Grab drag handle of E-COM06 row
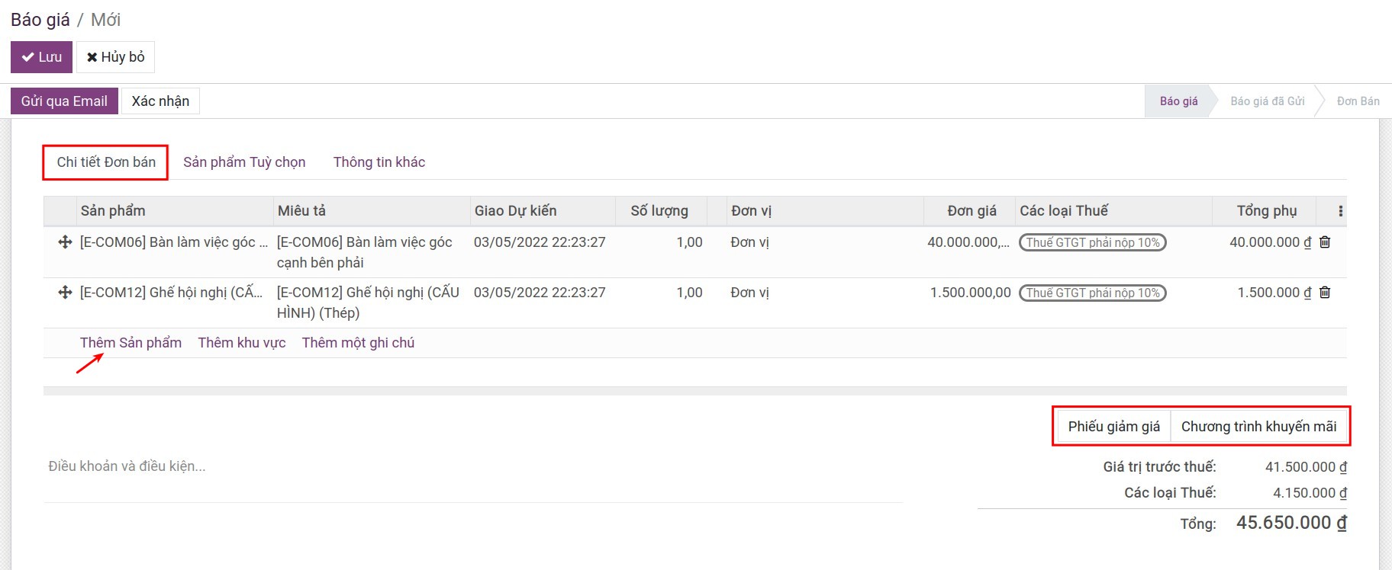 65,242
